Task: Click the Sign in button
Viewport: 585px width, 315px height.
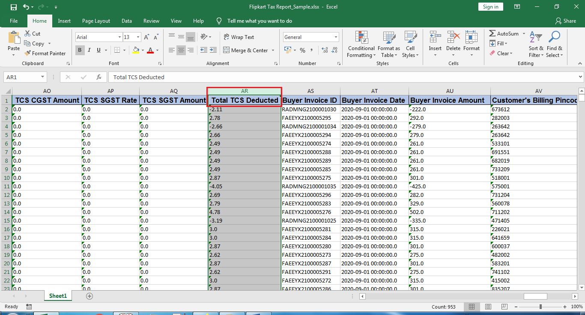Action: tap(490, 6)
